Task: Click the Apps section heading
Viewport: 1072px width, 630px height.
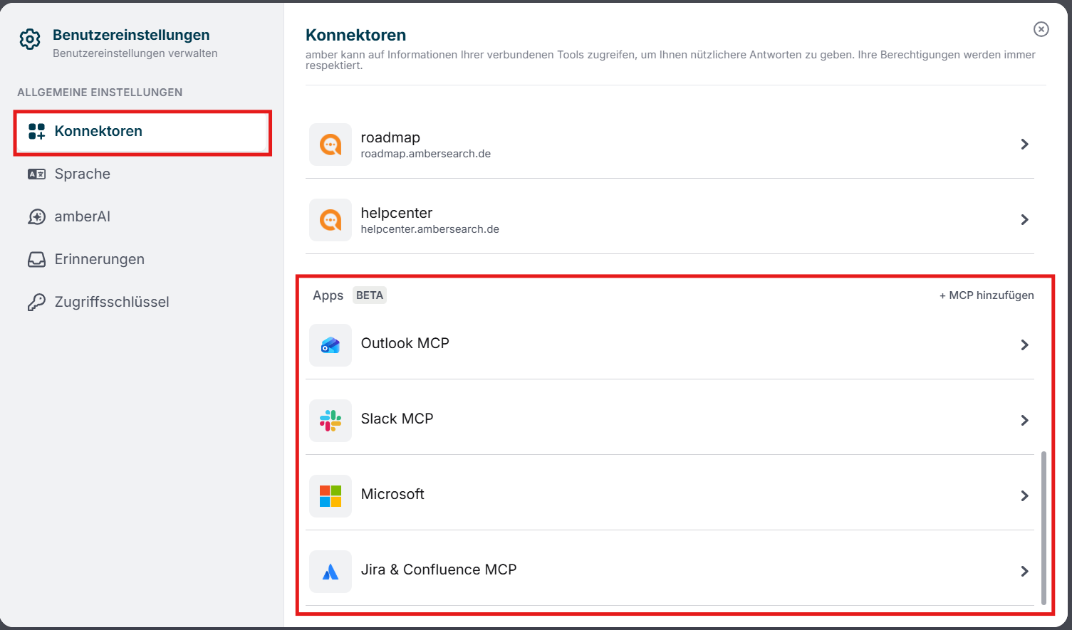Action: pos(328,295)
